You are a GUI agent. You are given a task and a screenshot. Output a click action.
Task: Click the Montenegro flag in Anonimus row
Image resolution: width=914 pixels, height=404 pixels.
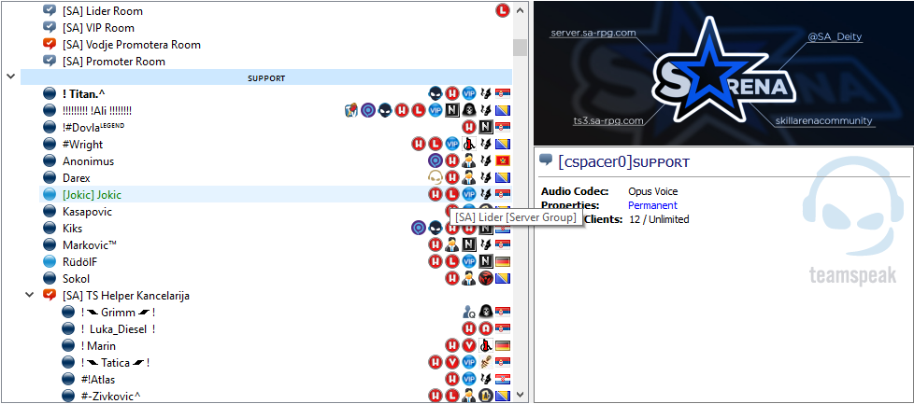[503, 160]
